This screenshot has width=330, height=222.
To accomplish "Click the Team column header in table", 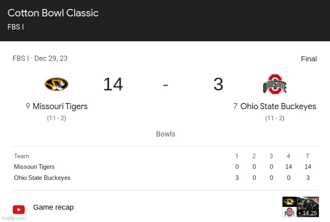I will [x=21, y=156].
